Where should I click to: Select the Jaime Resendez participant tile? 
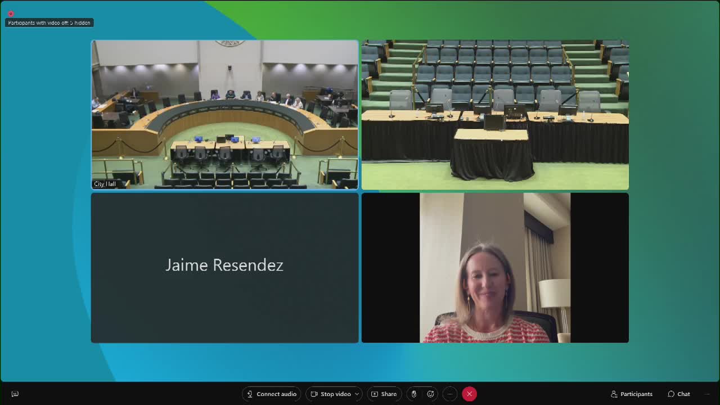pos(224,268)
